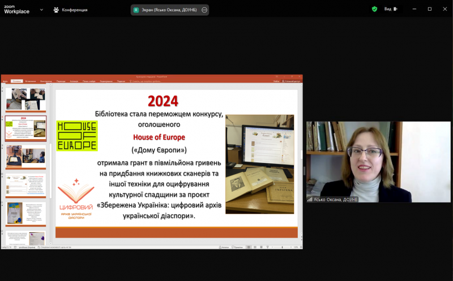Open the Конструктор ribbon tab
The image size is (453, 281).
click(x=46, y=81)
